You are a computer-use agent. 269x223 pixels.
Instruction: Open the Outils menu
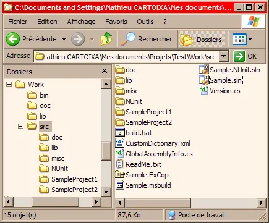point(145,22)
